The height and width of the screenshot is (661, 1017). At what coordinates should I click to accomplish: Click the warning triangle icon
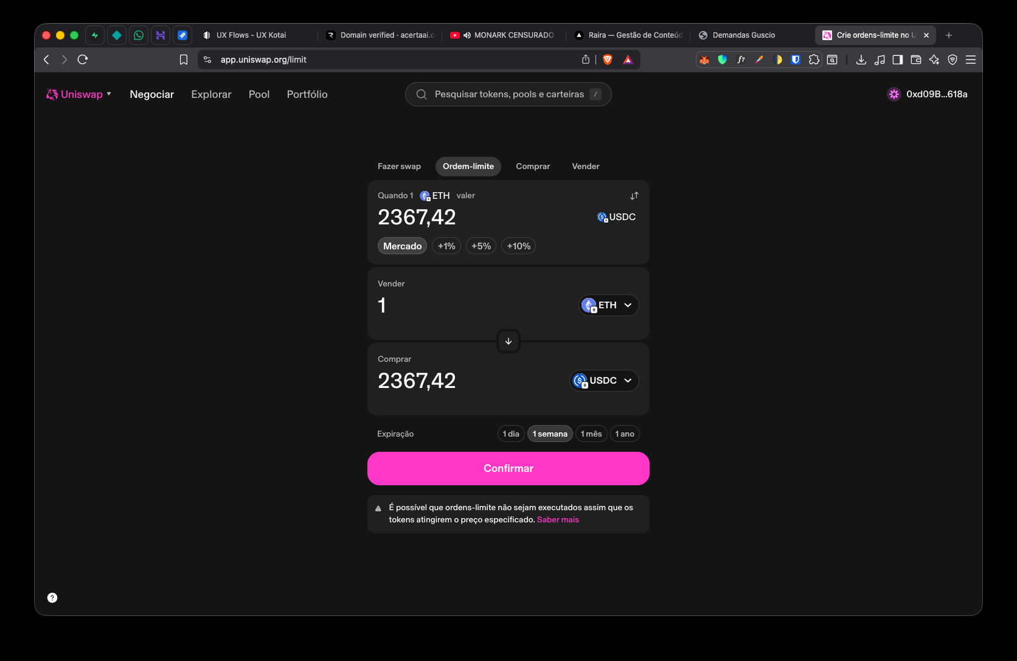378,508
